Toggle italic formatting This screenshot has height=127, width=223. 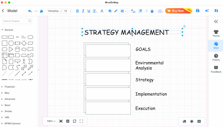tap(83, 11)
